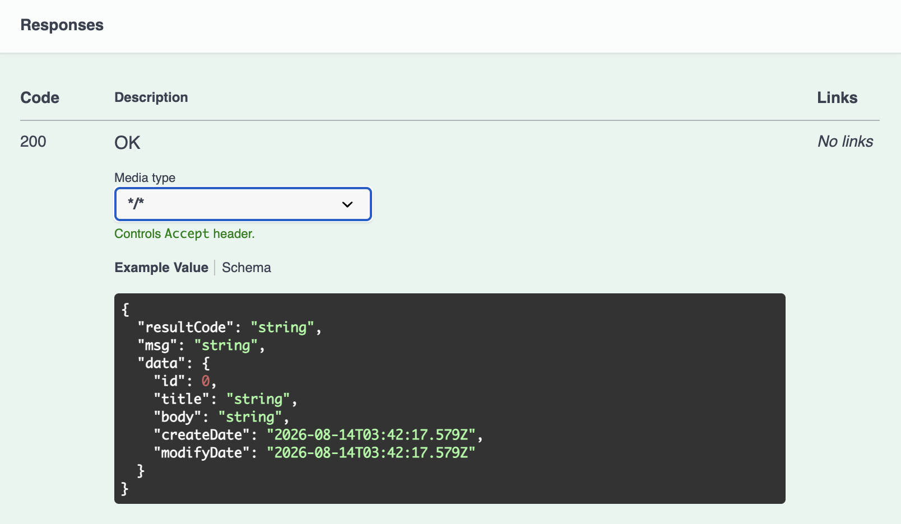Screen dimensions: 901x524
Task: Open the Media type dropdown
Action: 243,204
